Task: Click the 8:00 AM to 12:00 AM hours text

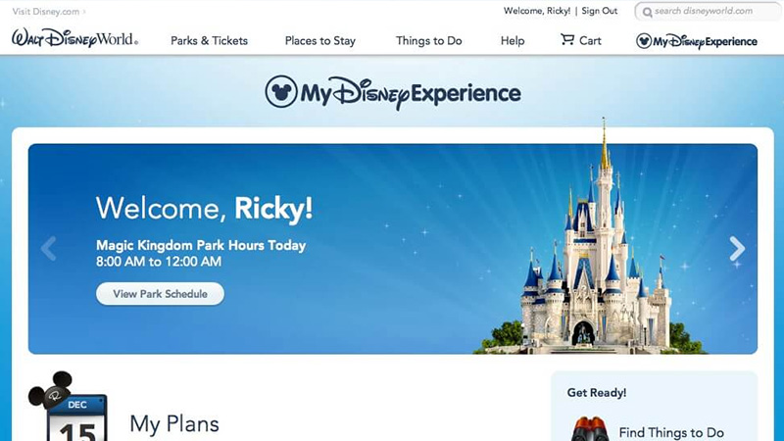Action: click(x=159, y=262)
